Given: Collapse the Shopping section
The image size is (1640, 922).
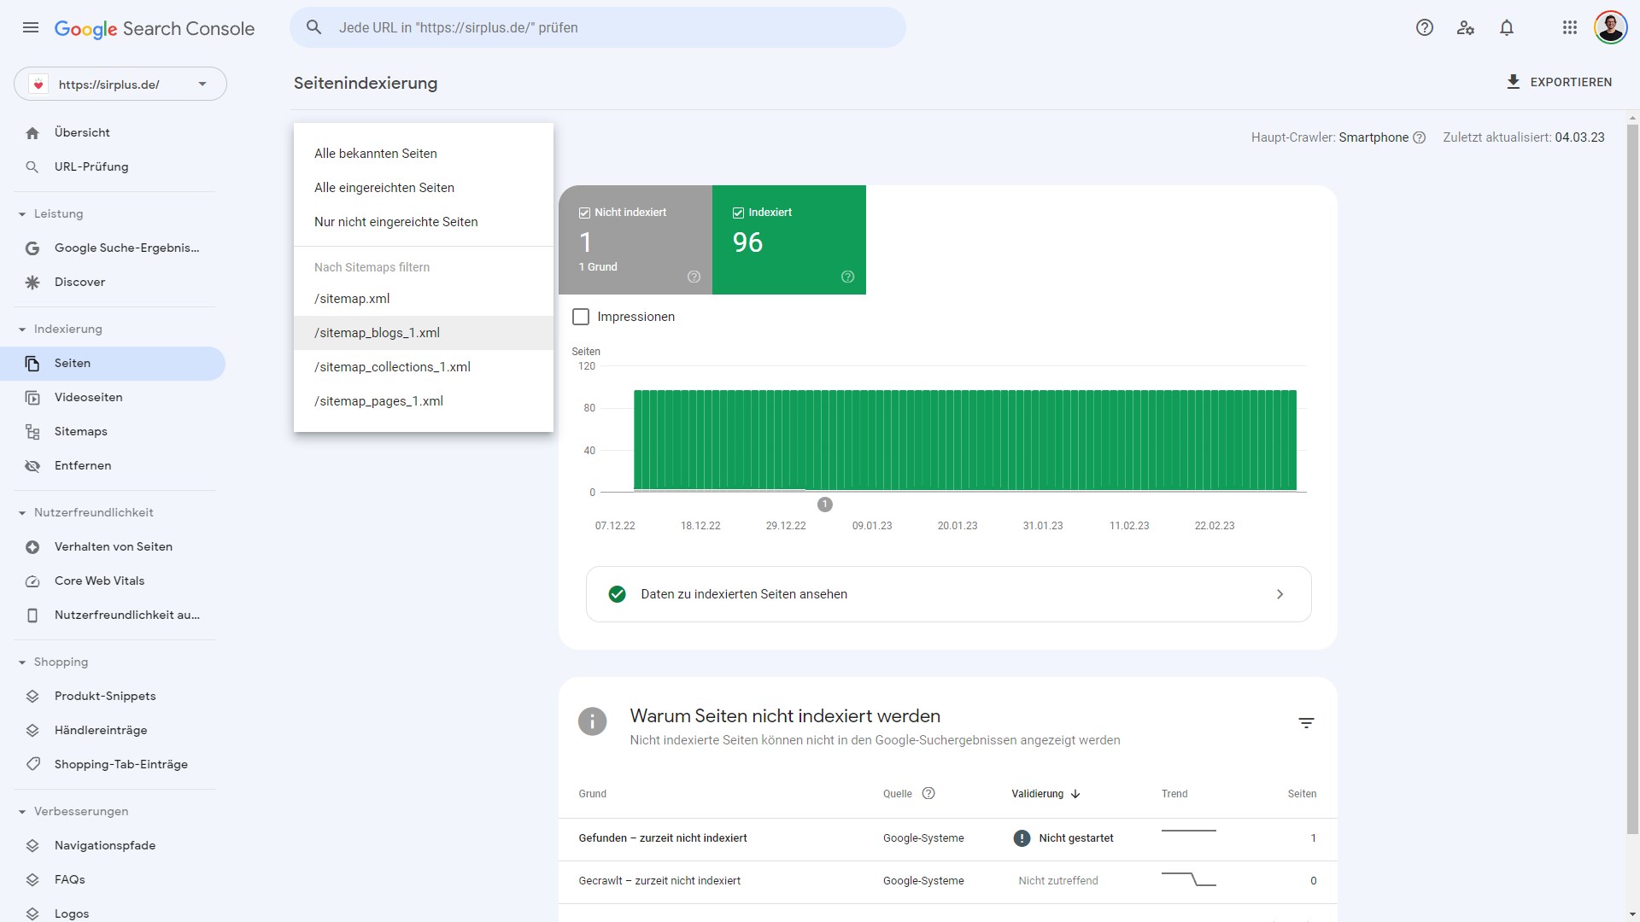Looking at the screenshot, I should click(22, 662).
